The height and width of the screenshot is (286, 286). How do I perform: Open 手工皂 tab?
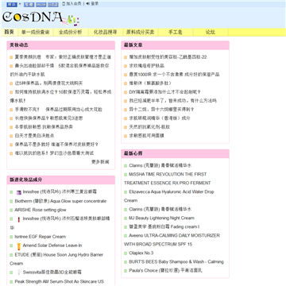(x=176, y=32)
